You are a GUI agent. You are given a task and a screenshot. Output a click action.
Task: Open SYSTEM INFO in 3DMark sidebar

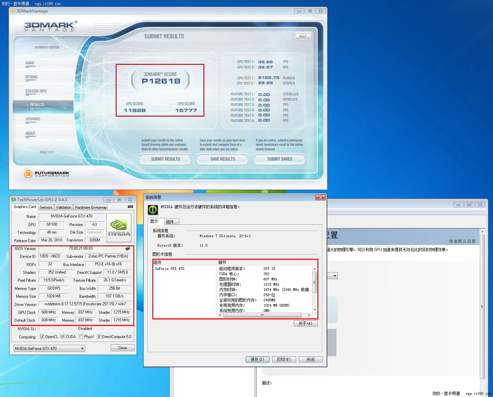(x=36, y=91)
